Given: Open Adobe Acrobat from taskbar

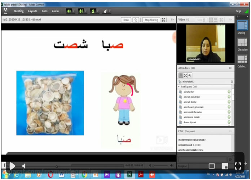Looking at the screenshot, I should point(141,175).
